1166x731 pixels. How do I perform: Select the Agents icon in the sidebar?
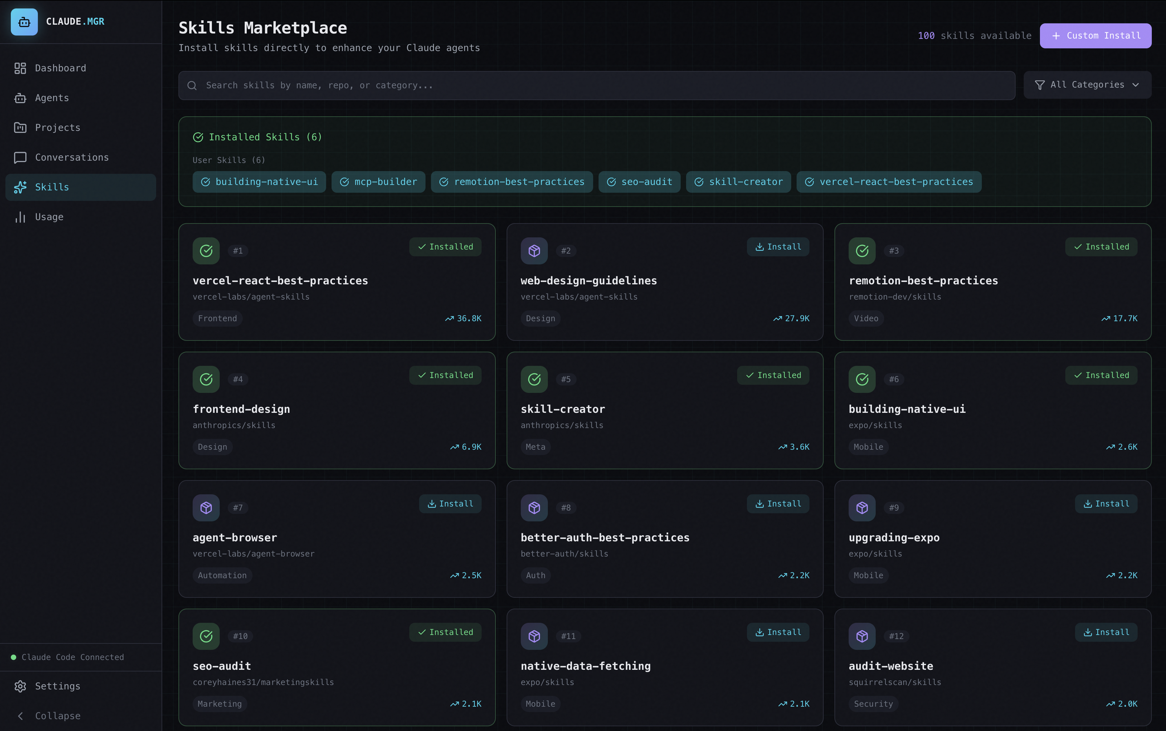coord(20,98)
